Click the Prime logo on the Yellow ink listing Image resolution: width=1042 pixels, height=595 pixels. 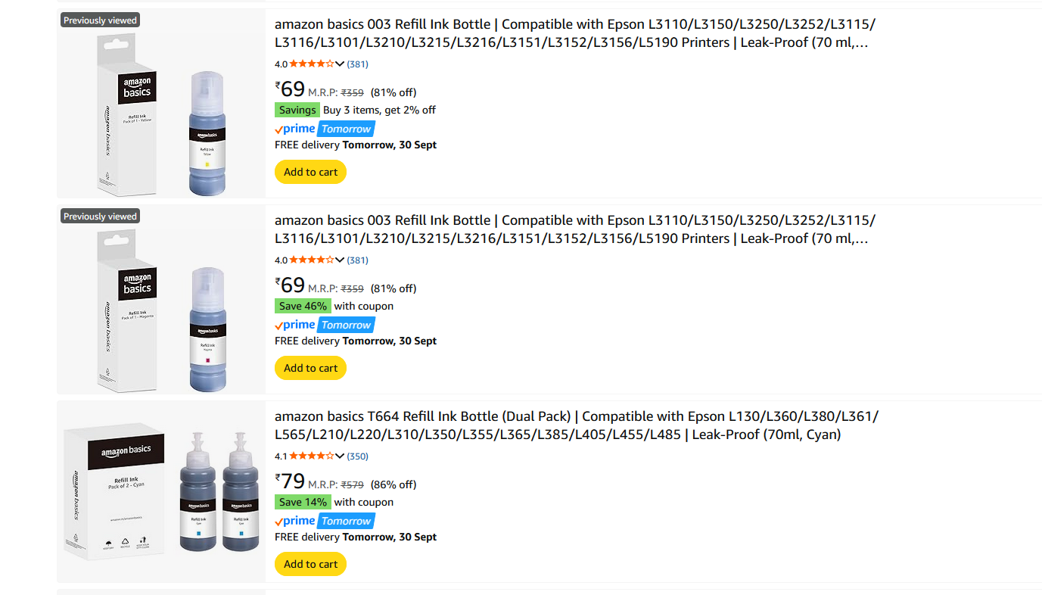coord(296,129)
